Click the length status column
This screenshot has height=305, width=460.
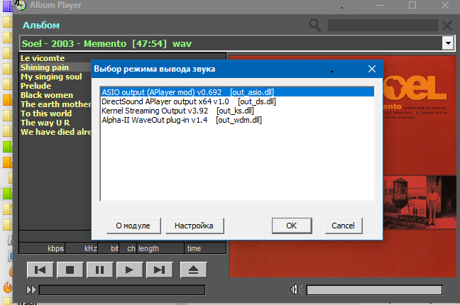tap(160, 248)
